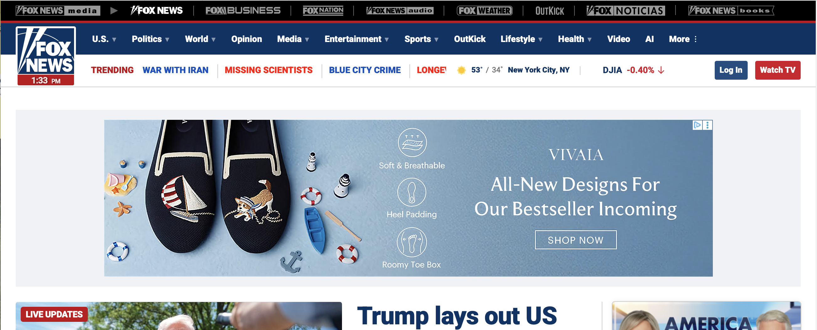Click the Fox Noticias logo
The width and height of the screenshot is (817, 330).
click(x=625, y=11)
